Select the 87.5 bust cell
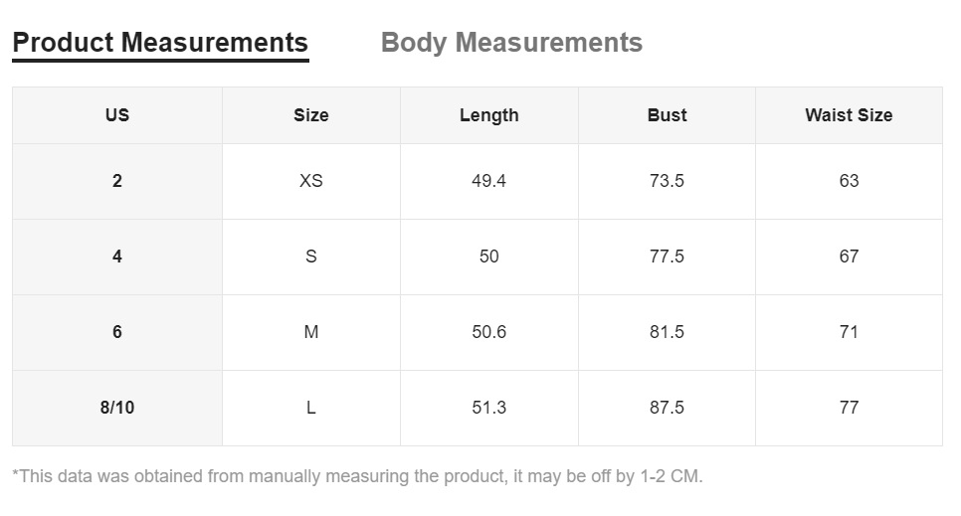 coord(667,408)
